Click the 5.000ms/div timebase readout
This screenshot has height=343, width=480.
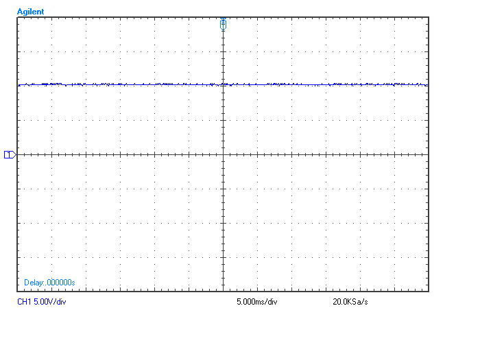point(257,302)
